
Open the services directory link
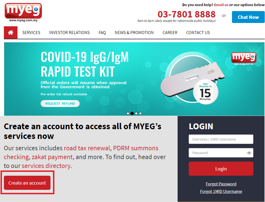(46, 166)
